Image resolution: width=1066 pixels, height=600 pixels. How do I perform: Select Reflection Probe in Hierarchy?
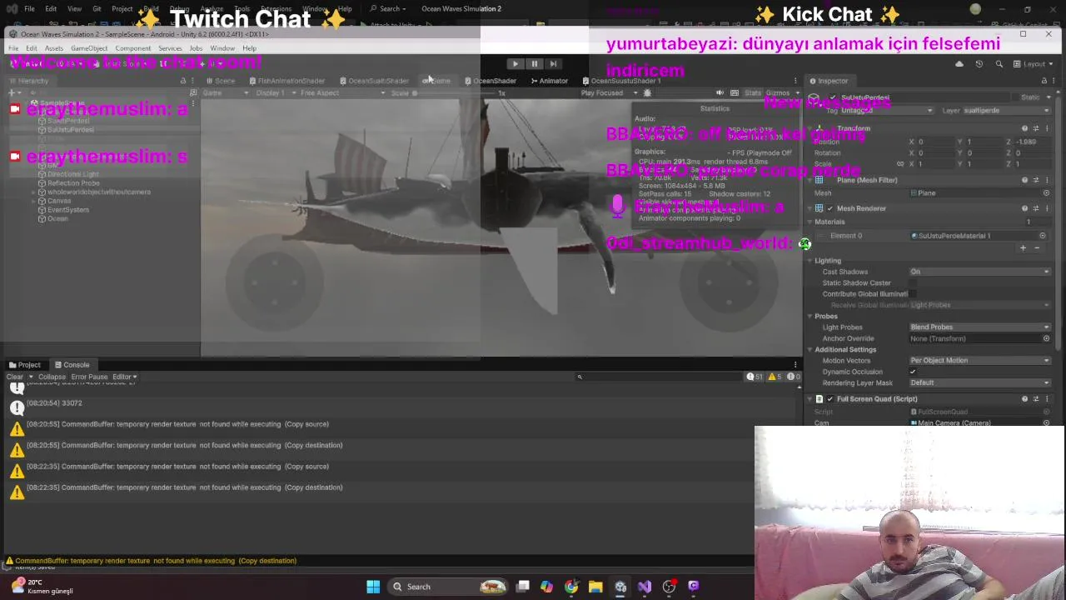coord(73,183)
